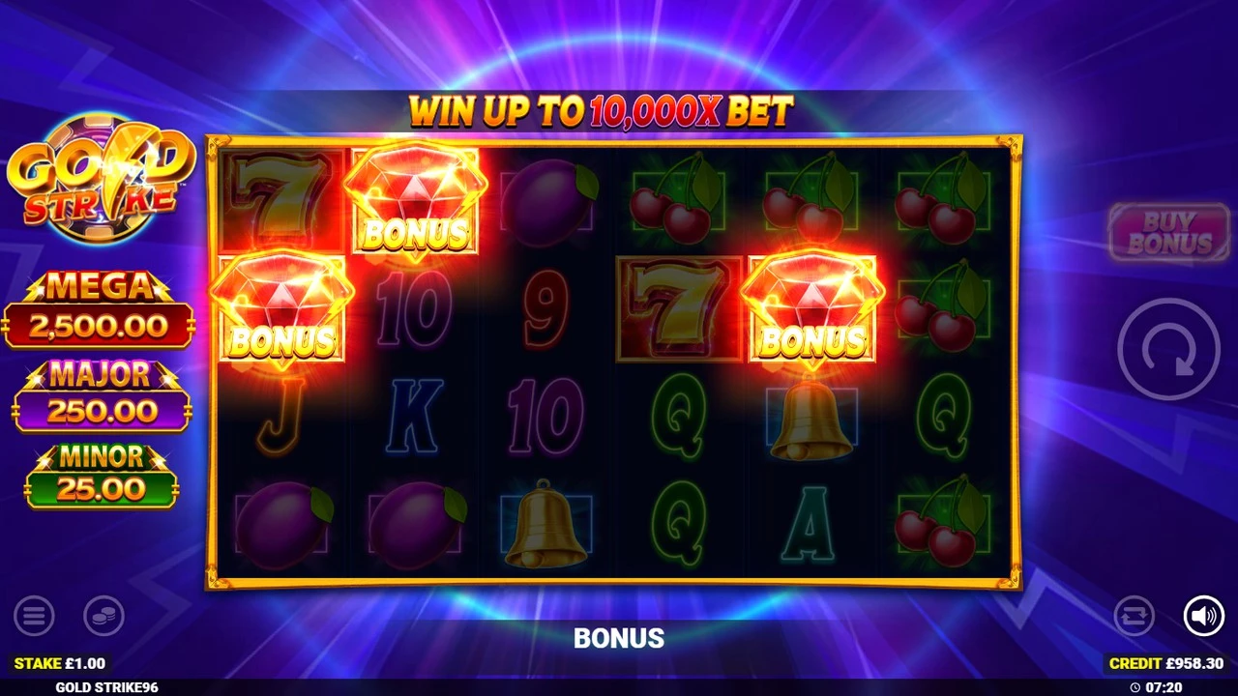Select the Mega 2,500.00 jackpot panel
This screenshot has height=696, width=1238.
click(x=100, y=309)
